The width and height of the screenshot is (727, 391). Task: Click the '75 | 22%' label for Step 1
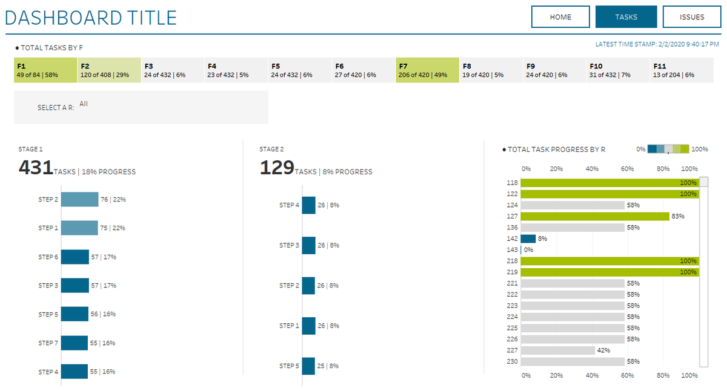click(x=113, y=228)
